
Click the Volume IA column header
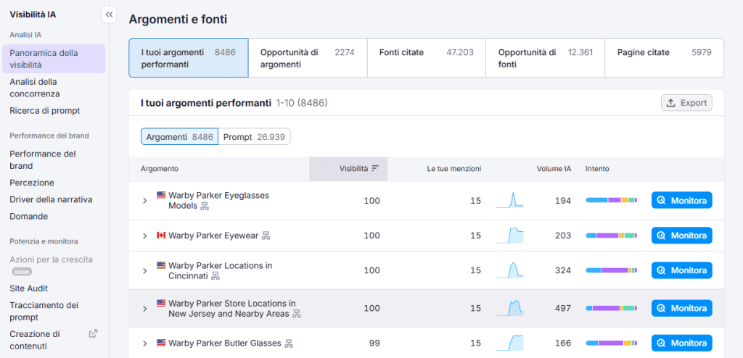(x=554, y=169)
